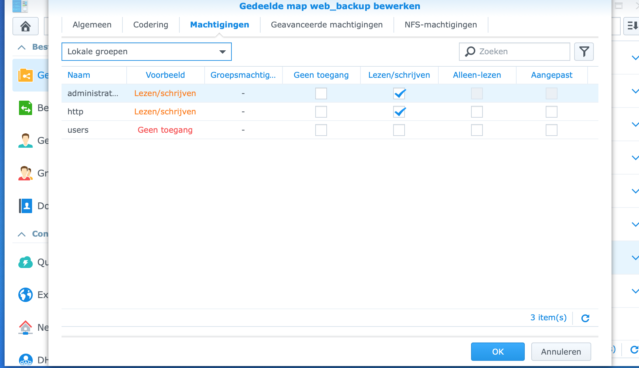This screenshot has width=639, height=368.
Task: Check Alleen-lezen for http group
Action: tap(477, 112)
